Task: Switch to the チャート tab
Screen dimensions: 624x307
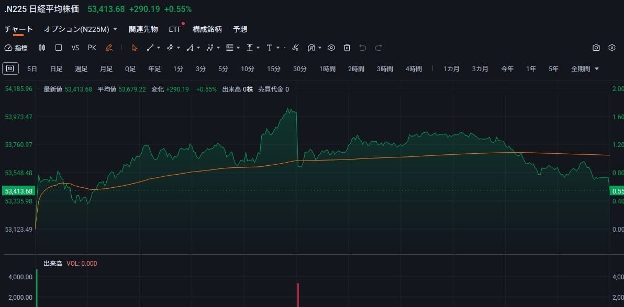Action: 19,29
